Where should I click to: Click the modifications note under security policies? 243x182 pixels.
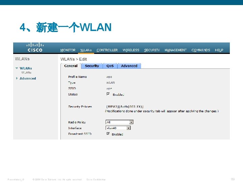pos(162,111)
